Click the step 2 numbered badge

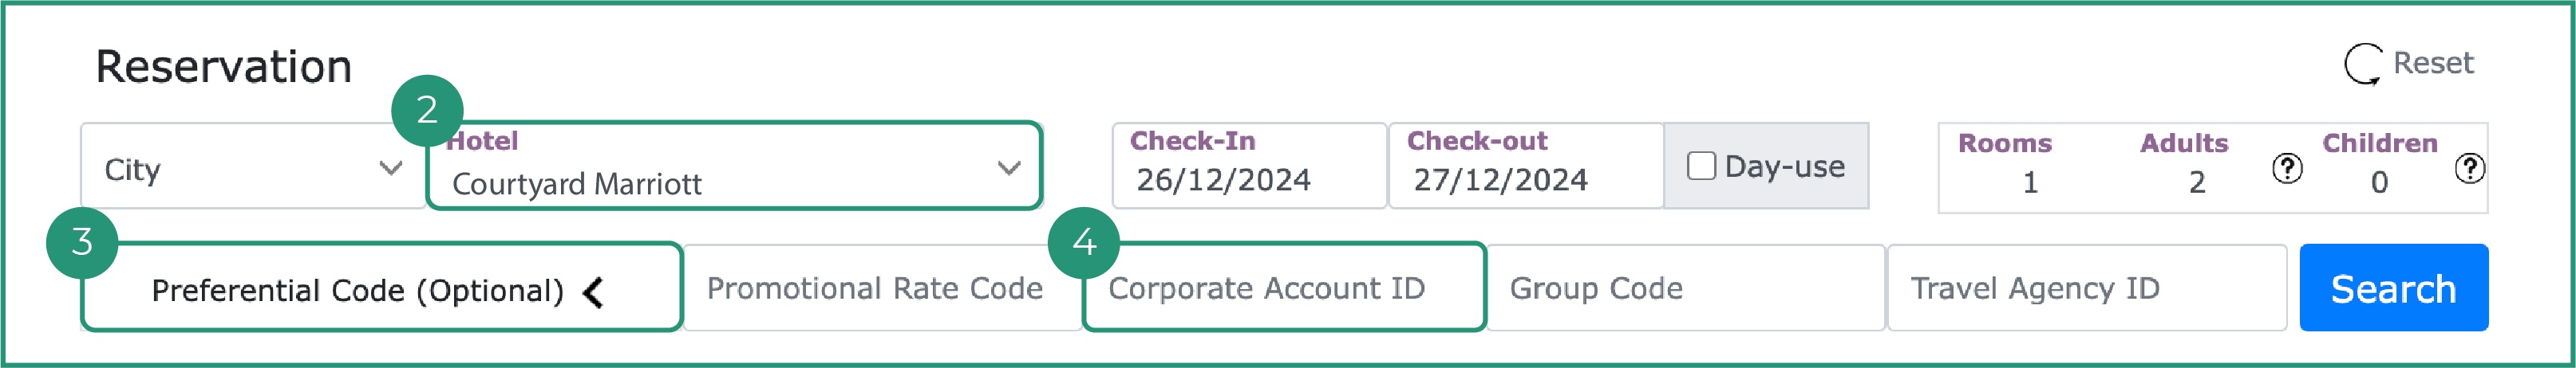[427, 110]
